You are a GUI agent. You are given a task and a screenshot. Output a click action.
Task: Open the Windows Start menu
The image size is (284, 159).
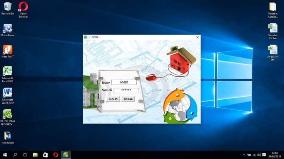[x=5, y=155]
